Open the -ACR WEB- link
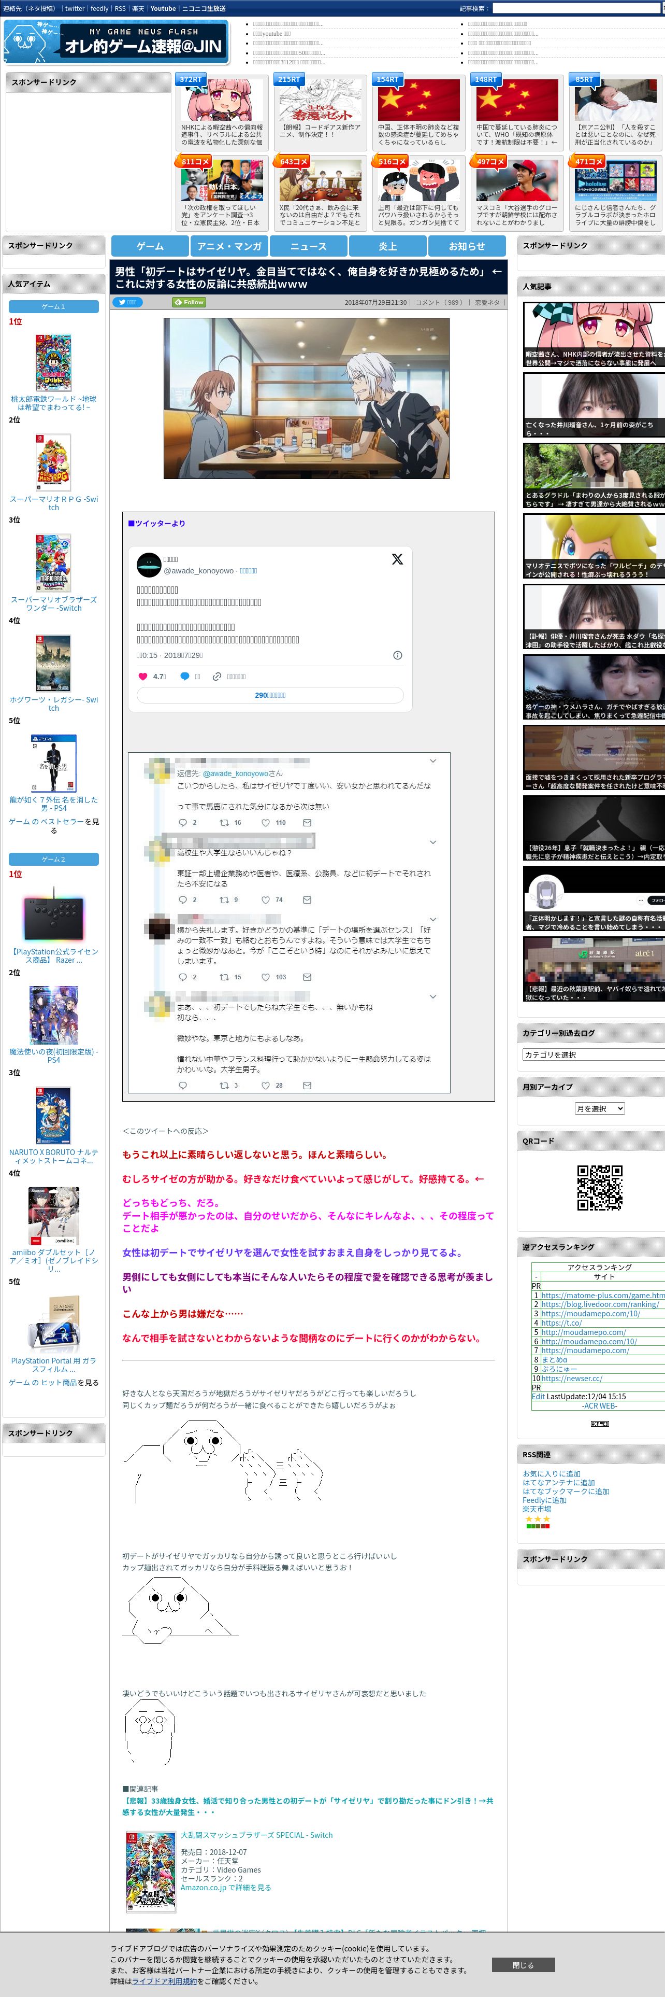The image size is (665, 1997). tap(599, 1405)
